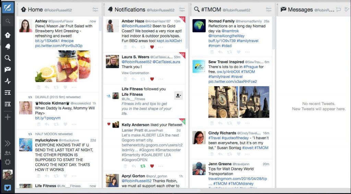Screen dimensions: 351x194
Task: Click View Conversation under Laura S. Weers' tweet
Action: 135,73
